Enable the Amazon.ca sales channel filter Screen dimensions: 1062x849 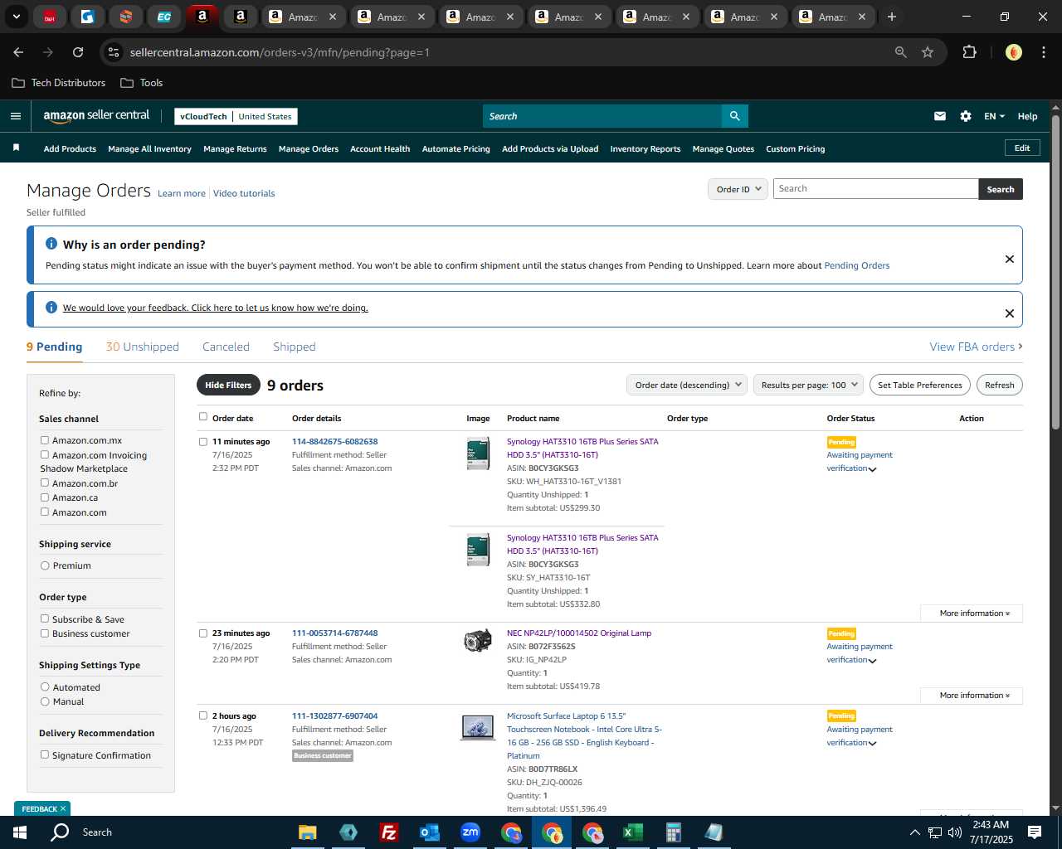(45, 497)
